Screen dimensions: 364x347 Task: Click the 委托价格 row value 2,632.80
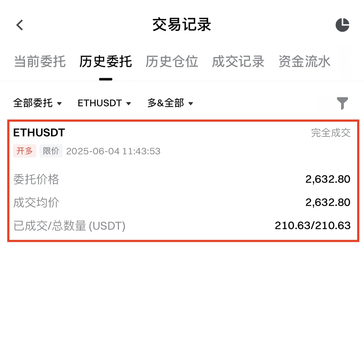328,179
